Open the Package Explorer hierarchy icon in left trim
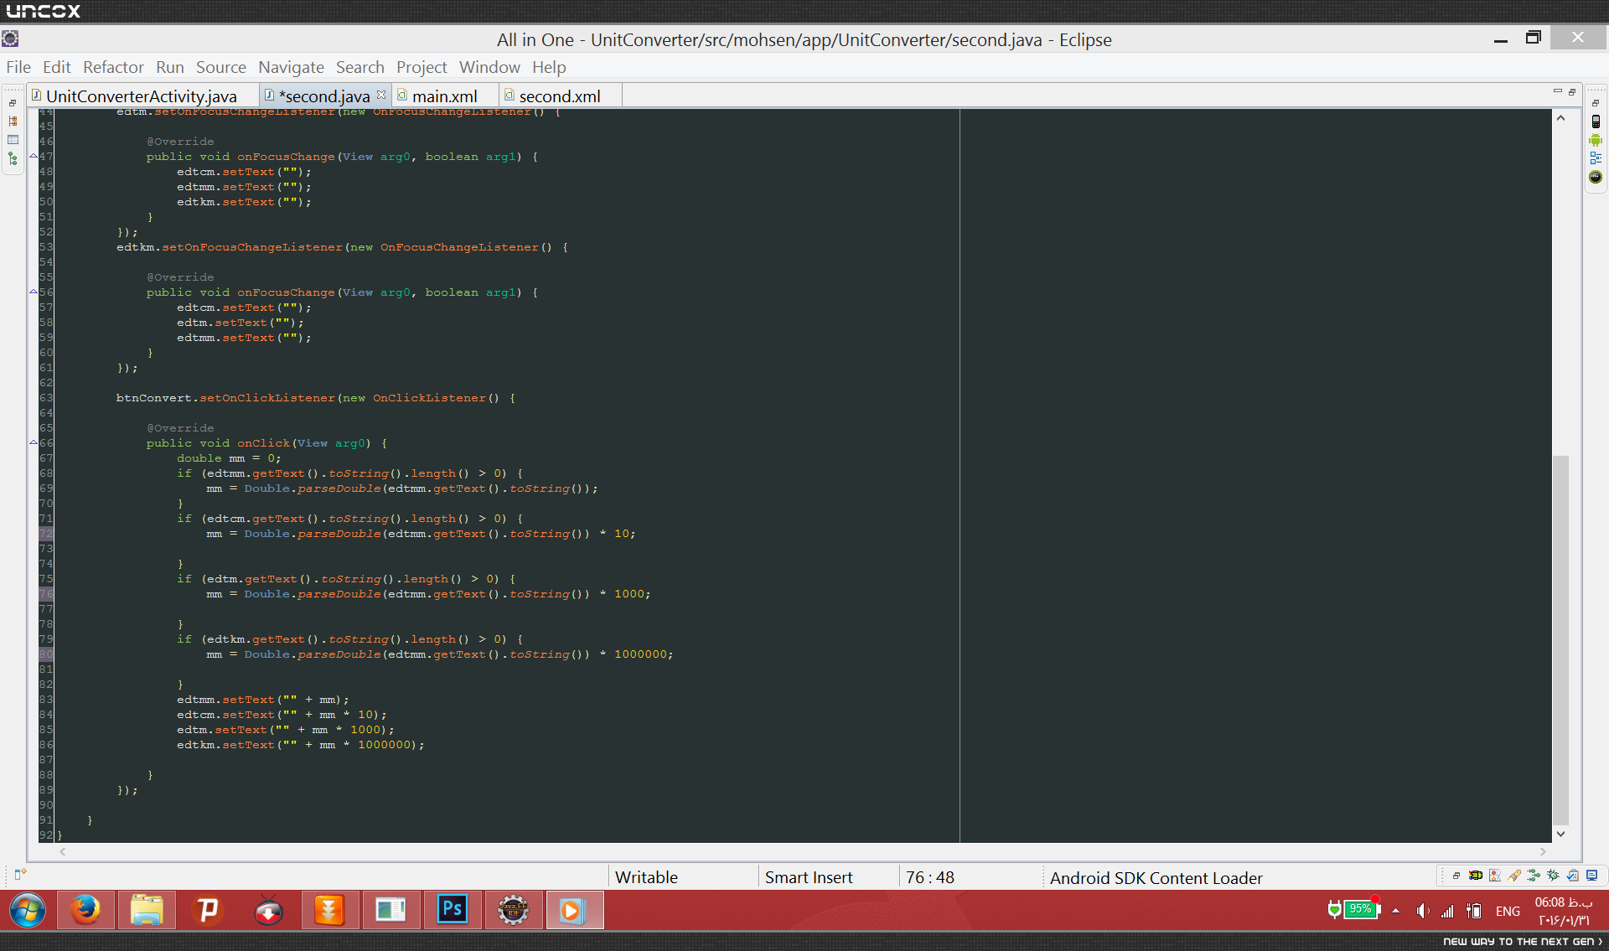 (x=13, y=121)
